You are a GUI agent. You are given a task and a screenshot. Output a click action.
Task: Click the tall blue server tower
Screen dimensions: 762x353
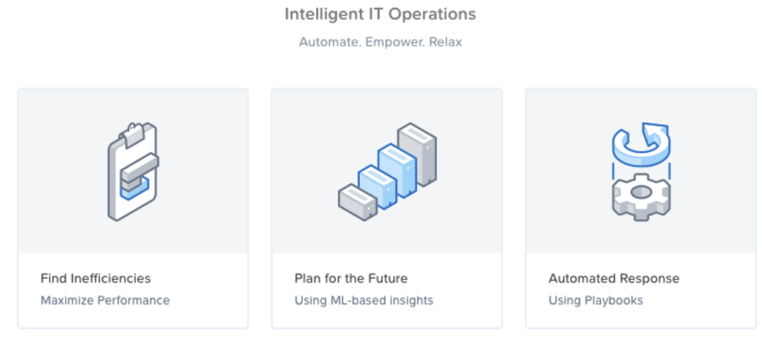click(397, 170)
